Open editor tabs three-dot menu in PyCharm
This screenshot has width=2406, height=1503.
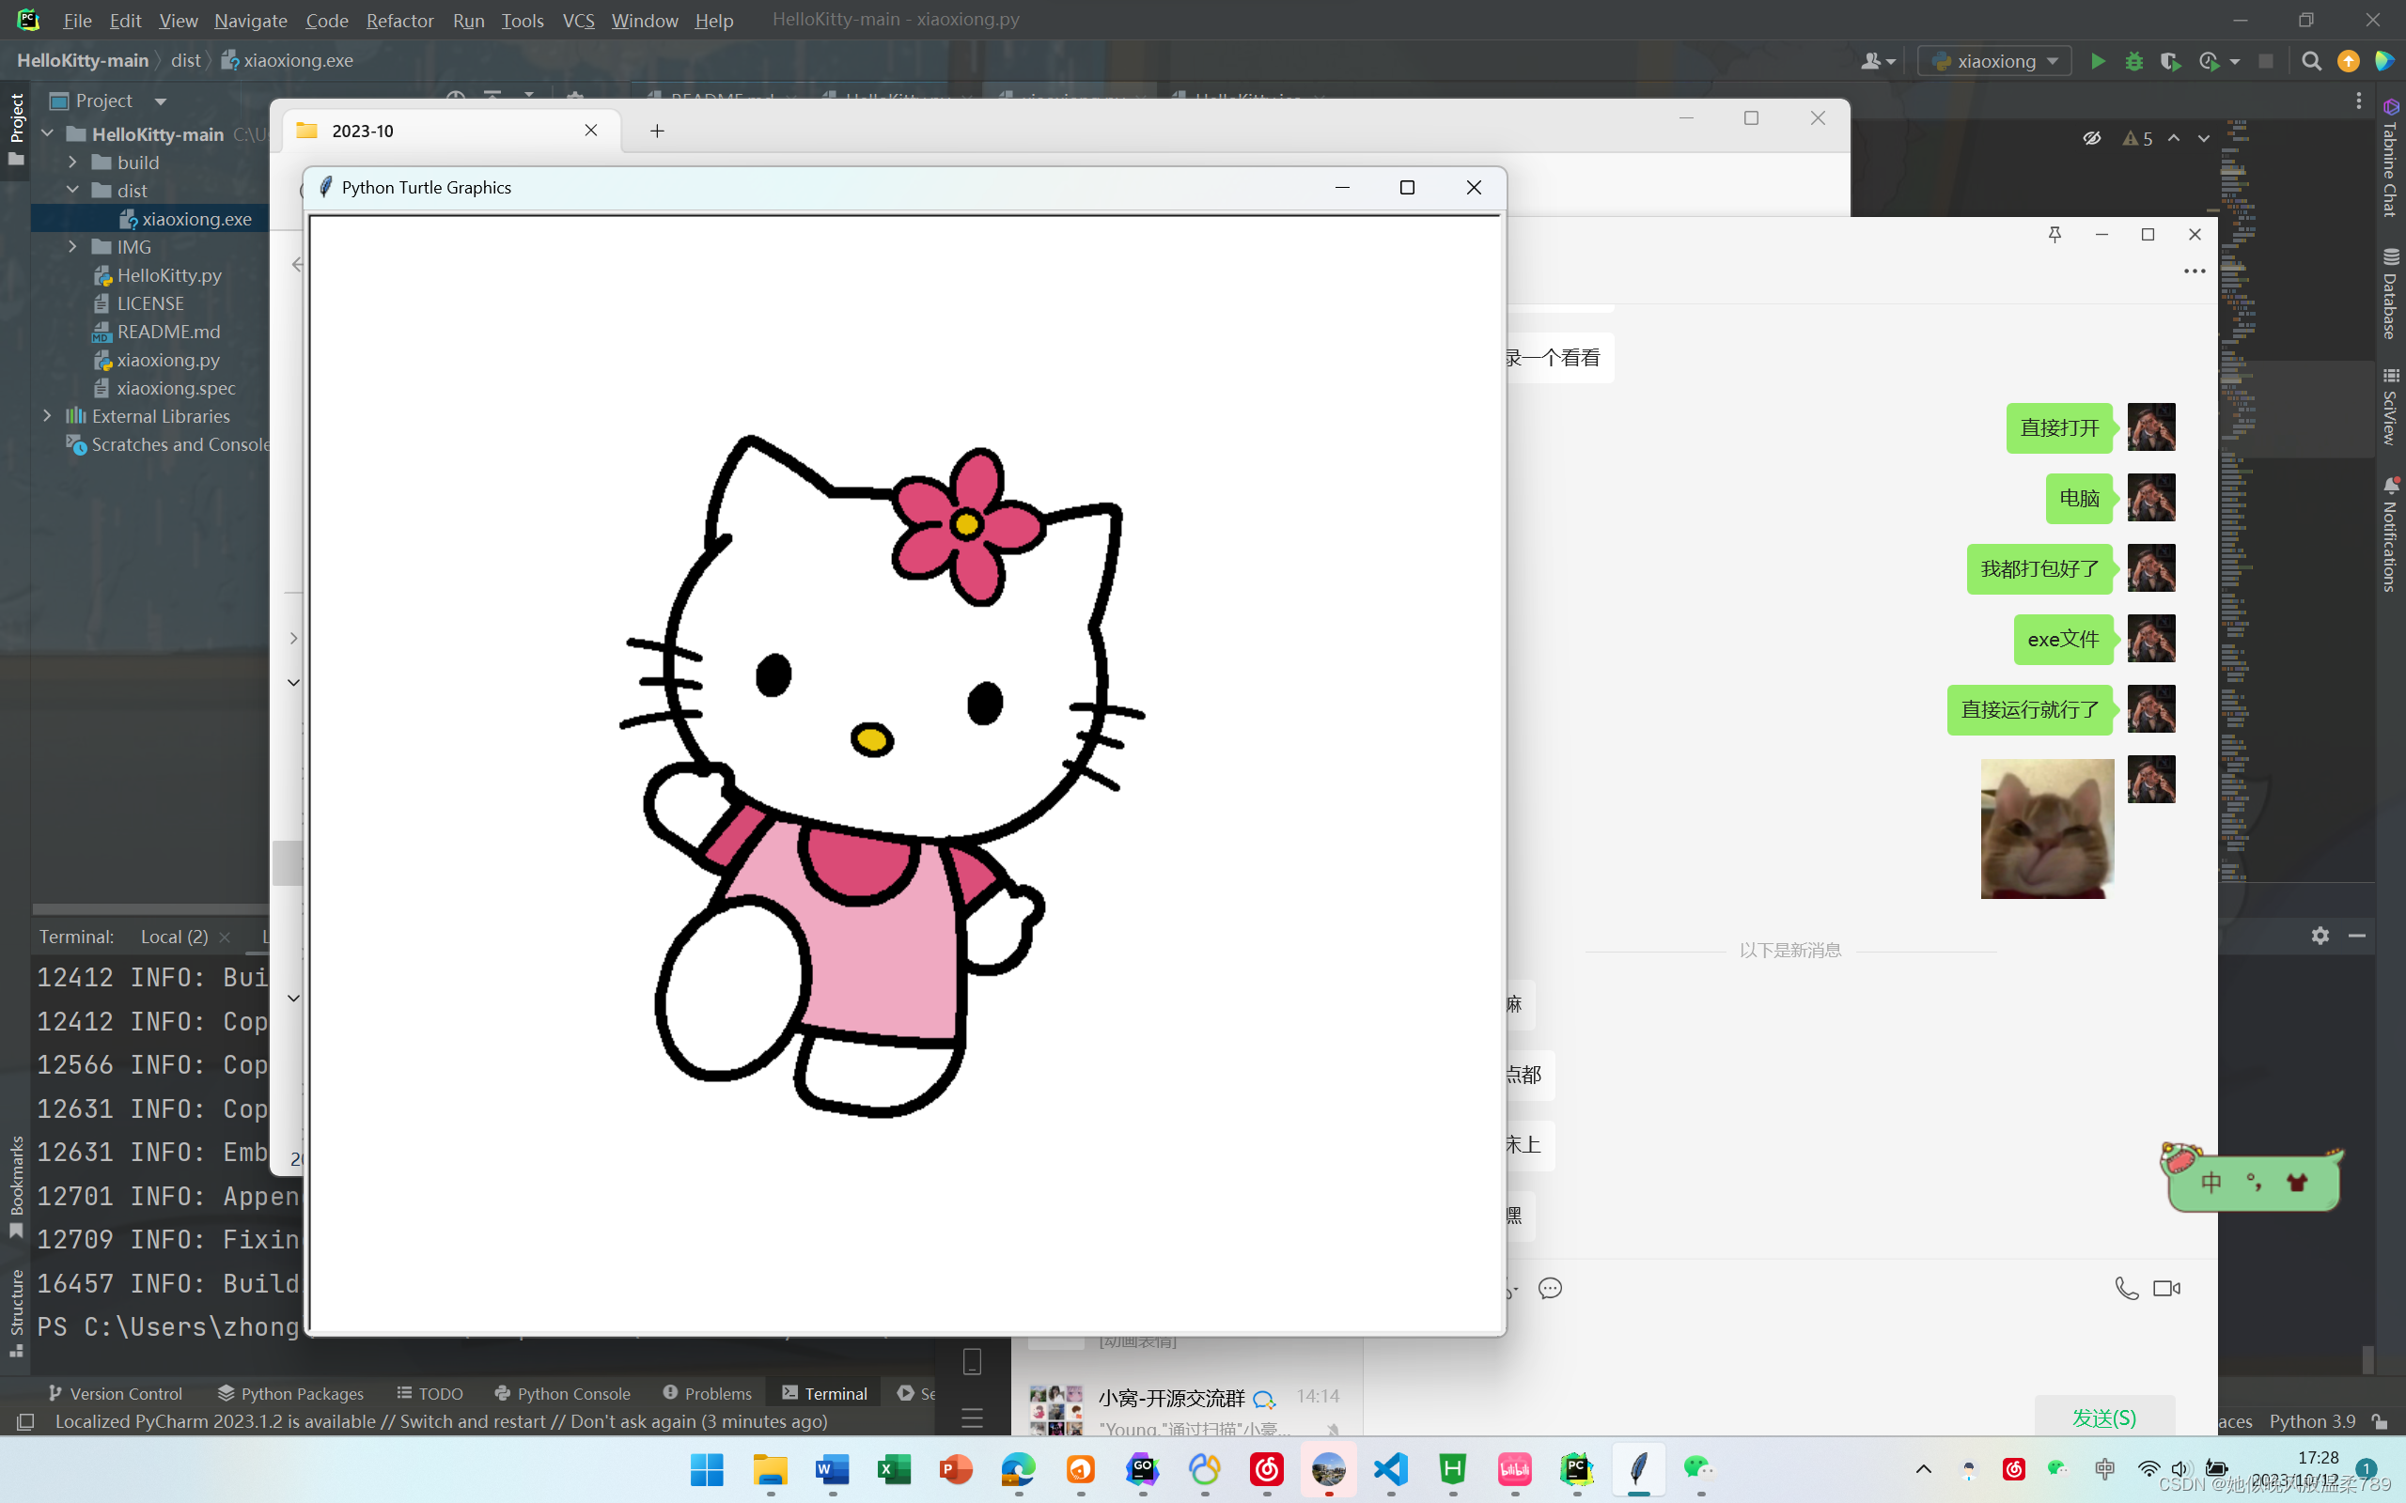(x=2358, y=101)
